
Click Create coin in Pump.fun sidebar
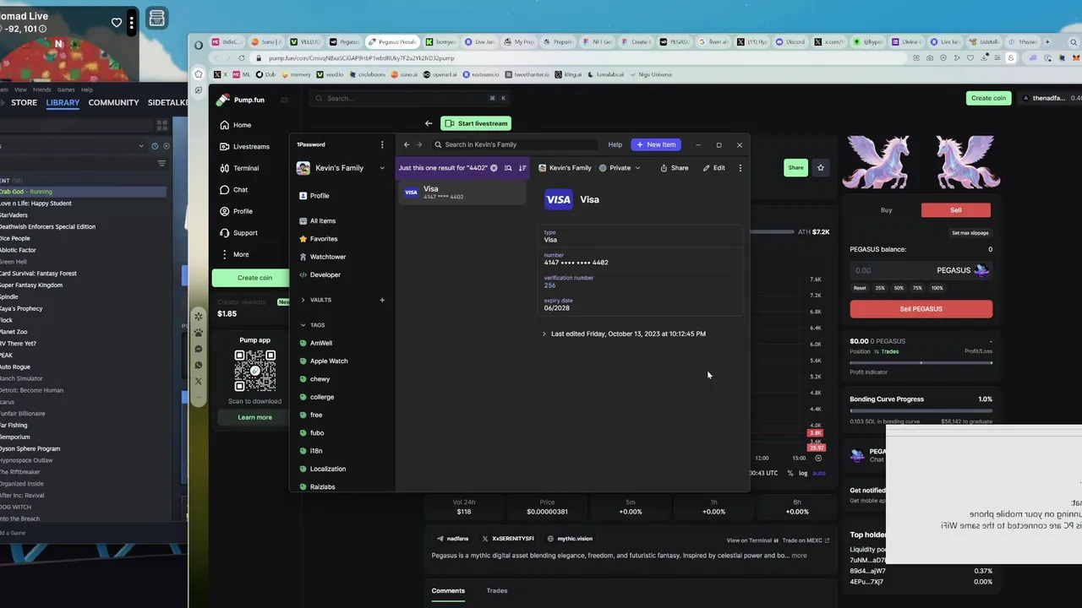click(x=254, y=278)
